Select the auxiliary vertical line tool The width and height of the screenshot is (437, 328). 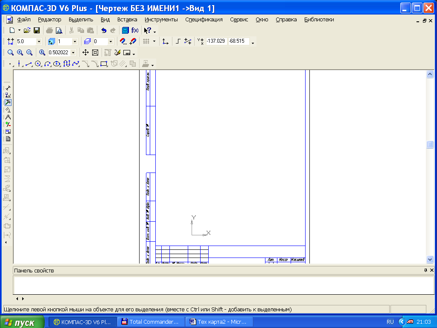[19, 64]
